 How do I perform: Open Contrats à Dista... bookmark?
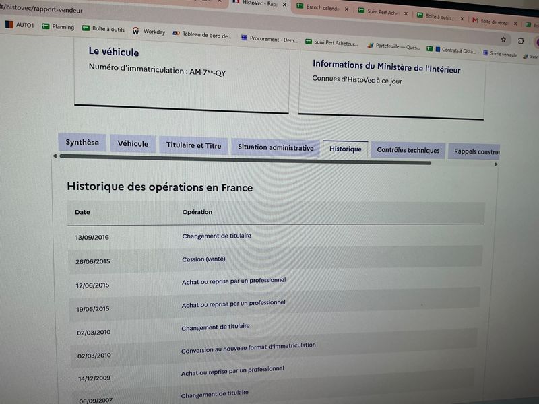coord(451,50)
